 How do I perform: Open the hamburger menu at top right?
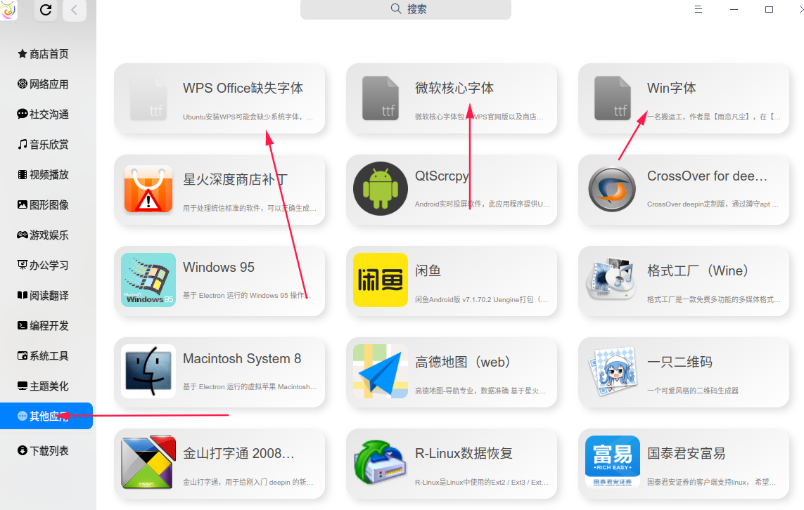pos(698,9)
